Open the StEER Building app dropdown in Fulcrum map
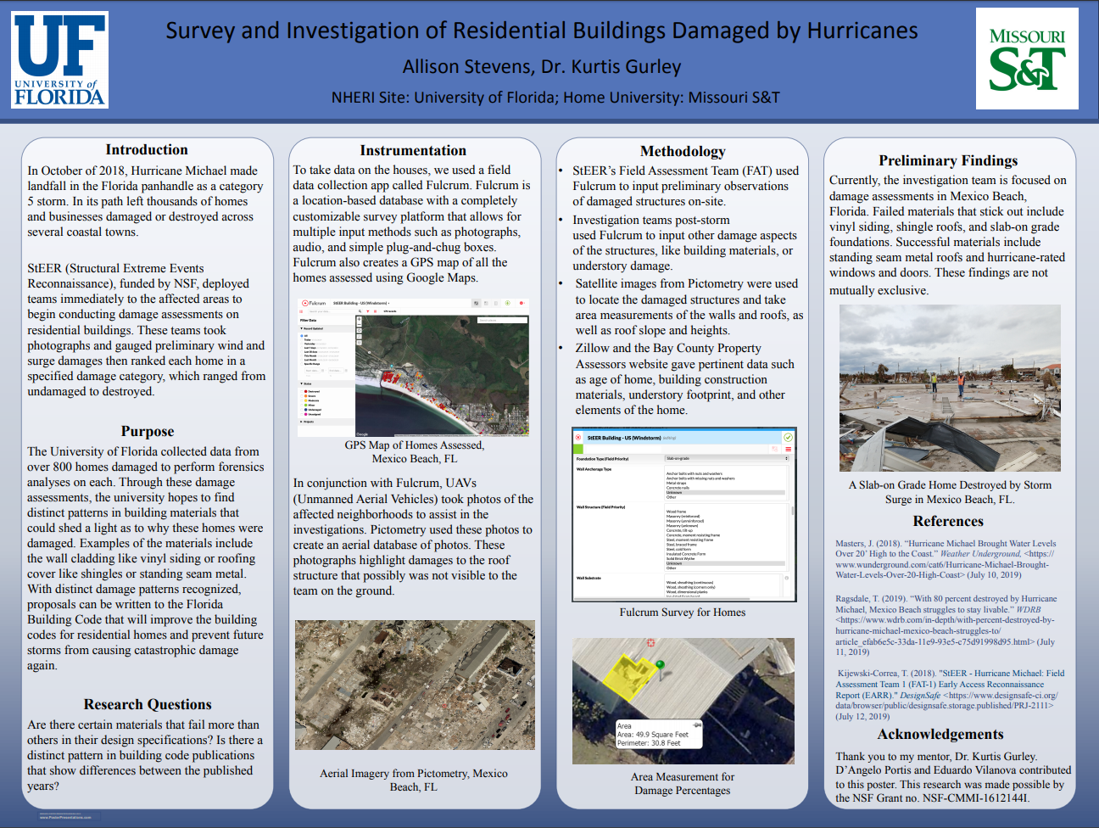This screenshot has width=1099, height=828. [361, 303]
